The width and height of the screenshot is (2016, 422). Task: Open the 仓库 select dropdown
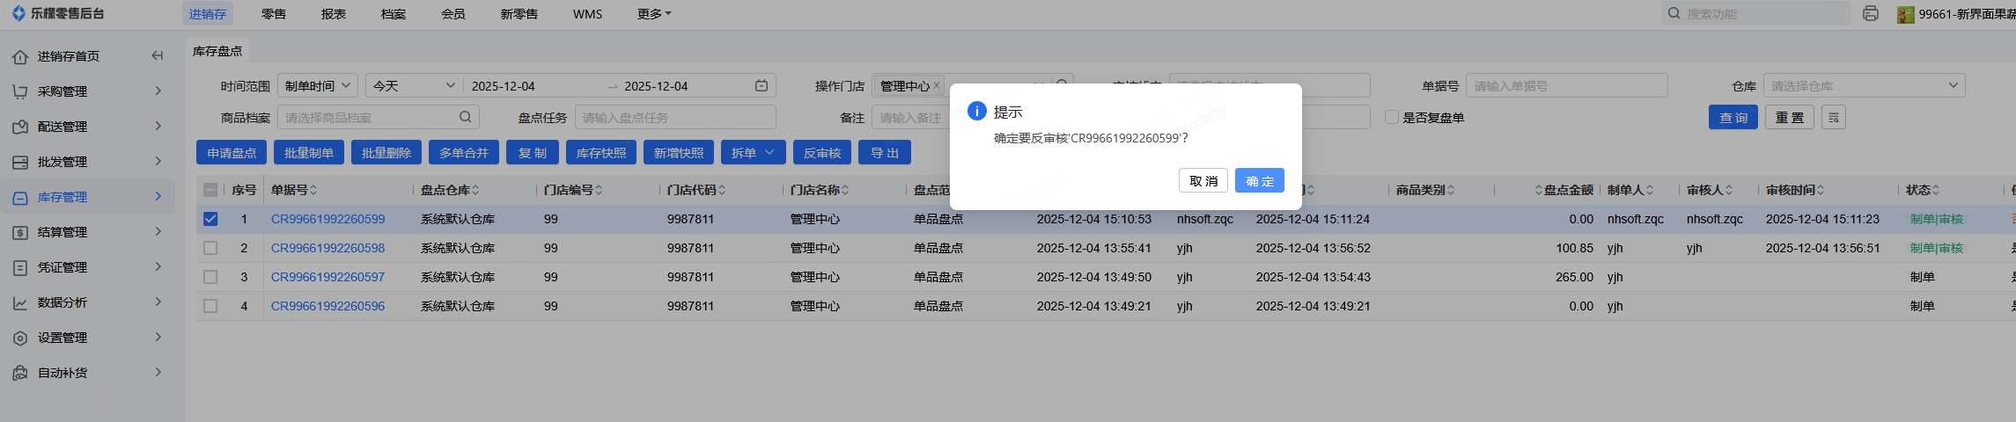(1864, 85)
